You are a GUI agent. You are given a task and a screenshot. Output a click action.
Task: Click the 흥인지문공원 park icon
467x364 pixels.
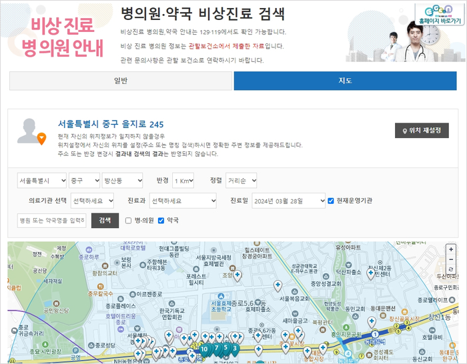[x=346, y=327]
